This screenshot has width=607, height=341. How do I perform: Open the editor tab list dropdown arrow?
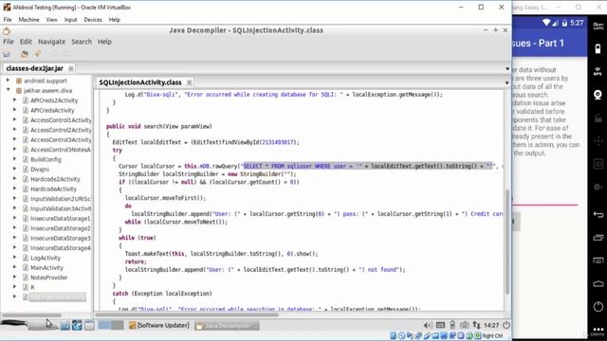[506, 82]
